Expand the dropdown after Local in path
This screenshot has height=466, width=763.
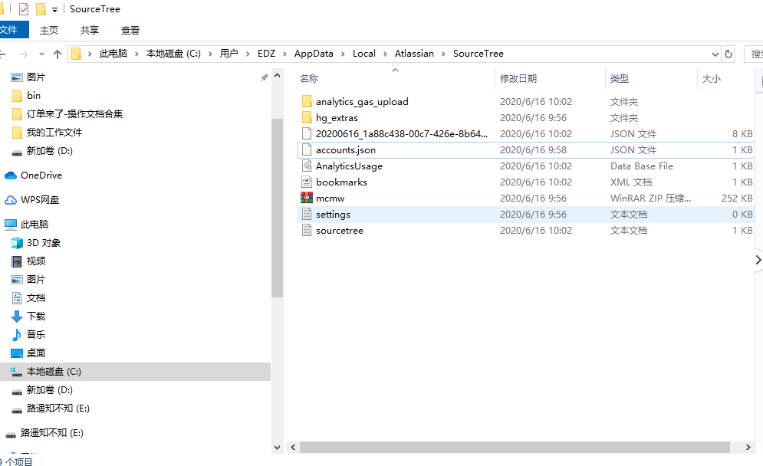click(385, 54)
